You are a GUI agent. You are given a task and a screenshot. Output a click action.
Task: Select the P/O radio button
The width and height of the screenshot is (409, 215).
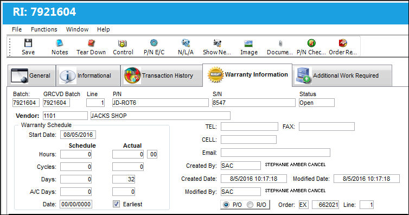tap(226, 205)
